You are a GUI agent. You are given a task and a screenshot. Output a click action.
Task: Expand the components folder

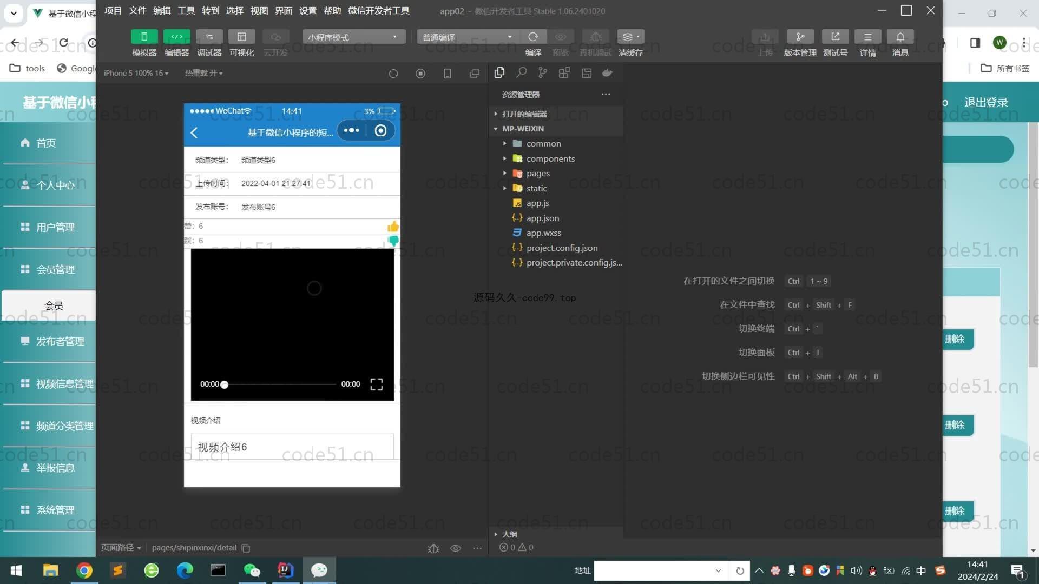557,158
